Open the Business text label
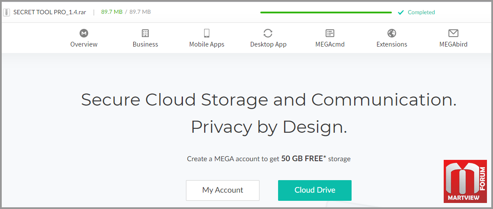This screenshot has height=209, width=493. pos(145,44)
